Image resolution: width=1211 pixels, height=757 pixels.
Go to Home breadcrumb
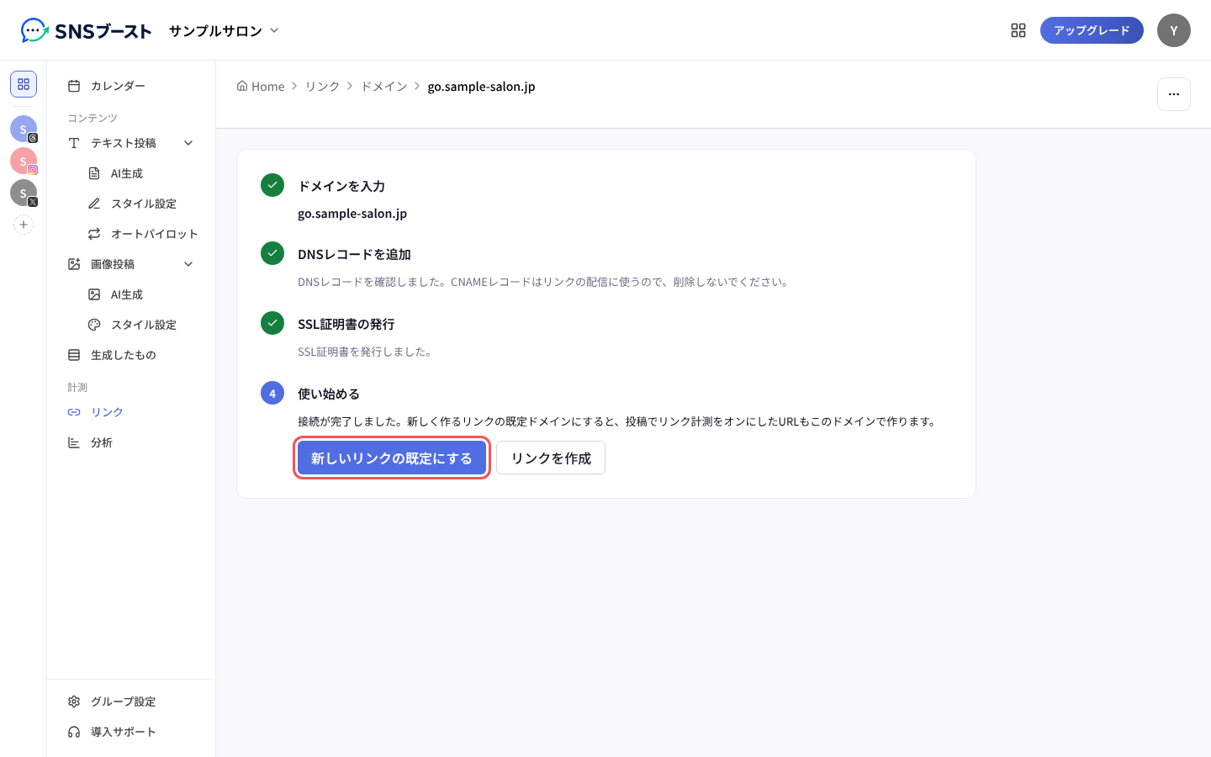coord(261,86)
